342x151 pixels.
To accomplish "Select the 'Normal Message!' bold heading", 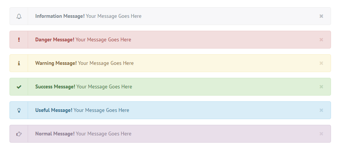I will coord(55,134).
